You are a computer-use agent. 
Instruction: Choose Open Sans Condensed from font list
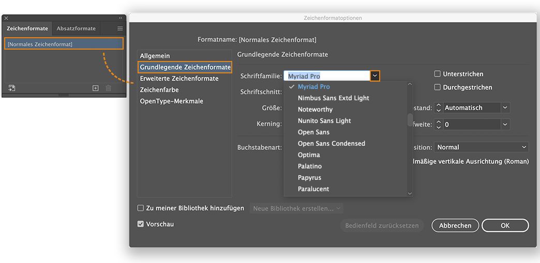(331, 144)
